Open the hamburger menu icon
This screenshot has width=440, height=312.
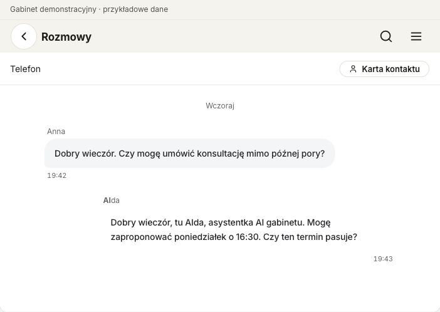[416, 36]
